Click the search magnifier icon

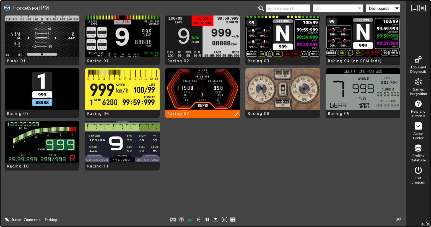(261, 8)
